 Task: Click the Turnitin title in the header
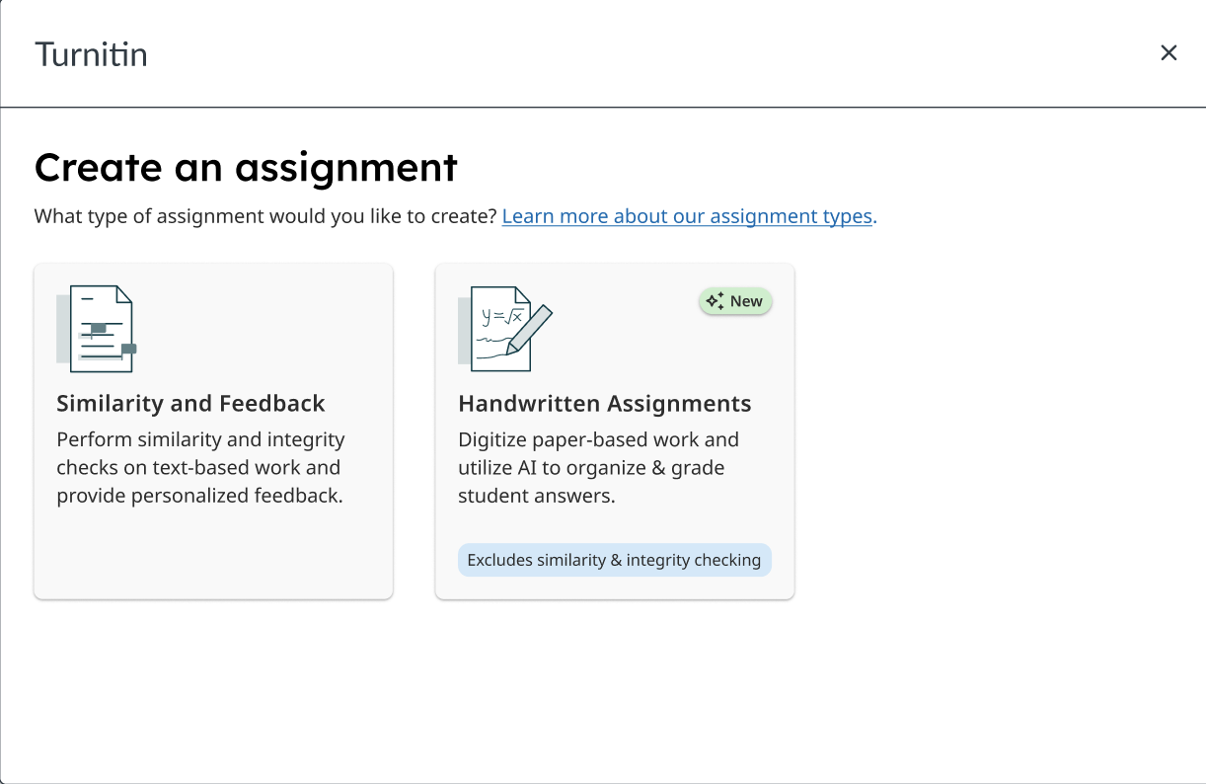pos(91,54)
